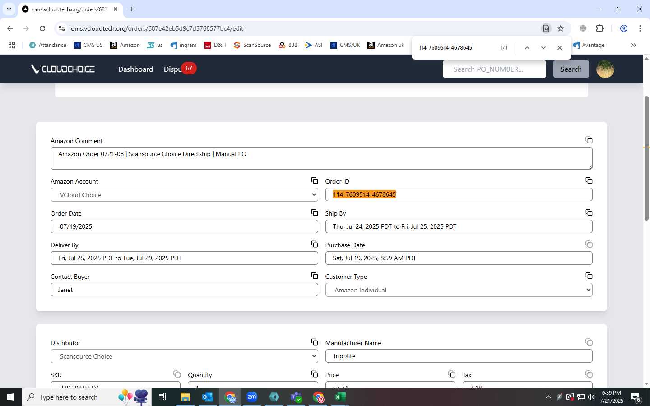
Task: Click the Order ID field
Action: pos(459,194)
